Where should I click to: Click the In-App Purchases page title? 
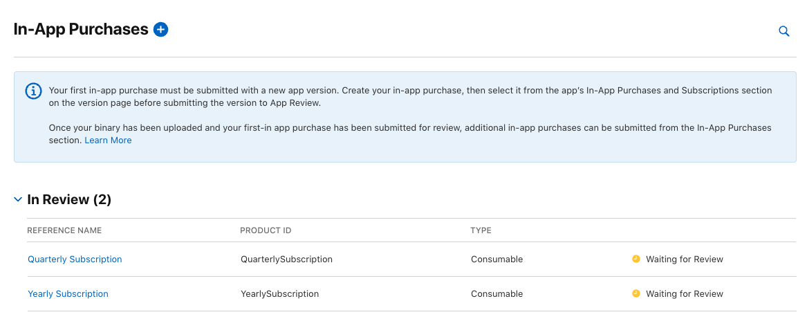click(81, 29)
